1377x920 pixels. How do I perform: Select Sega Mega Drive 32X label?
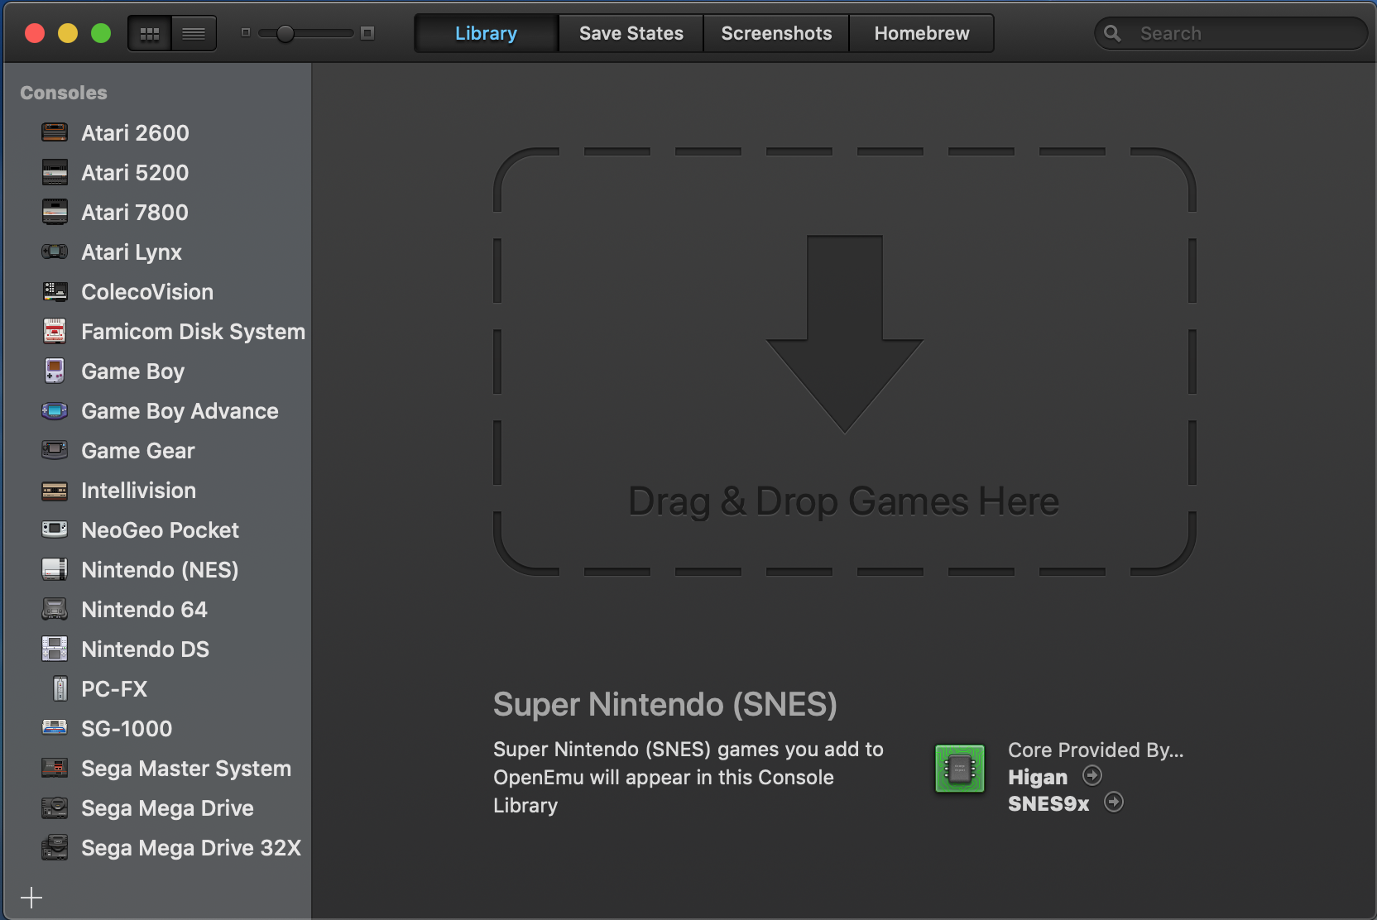click(x=191, y=848)
